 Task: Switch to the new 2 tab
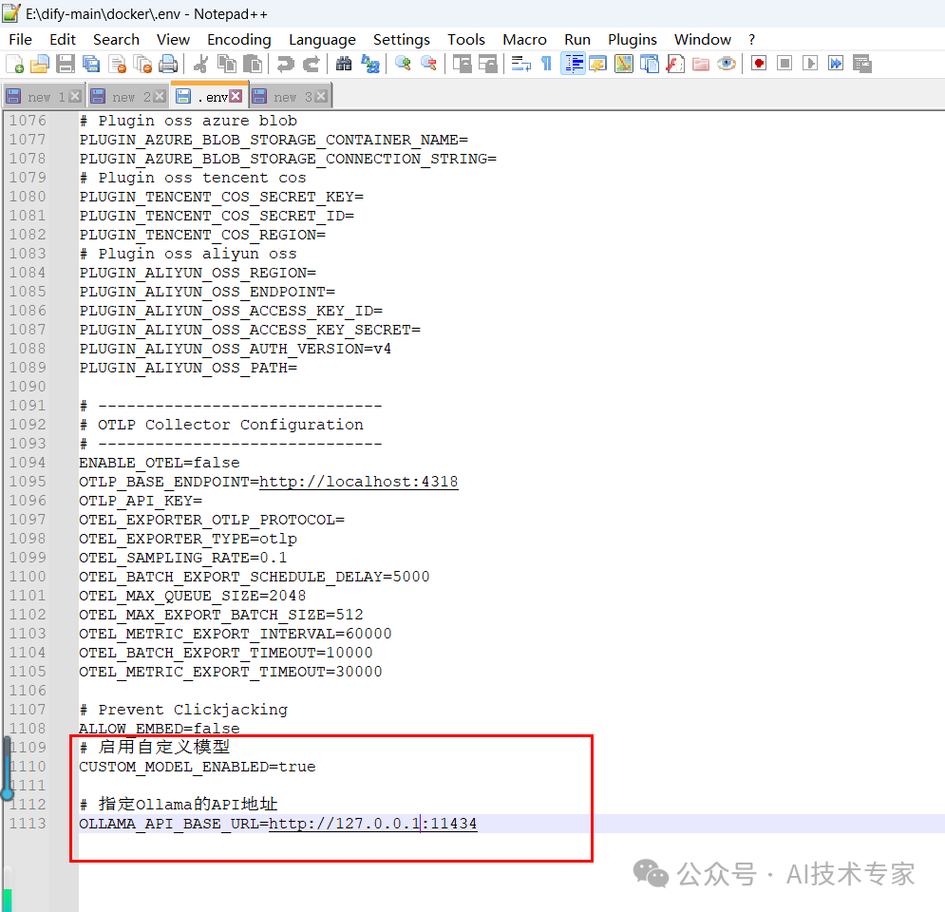[x=122, y=95]
